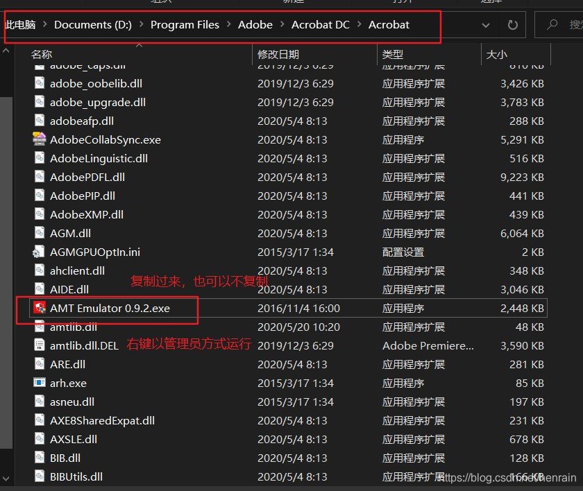Click the 6,064 KB size cell

(522, 233)
